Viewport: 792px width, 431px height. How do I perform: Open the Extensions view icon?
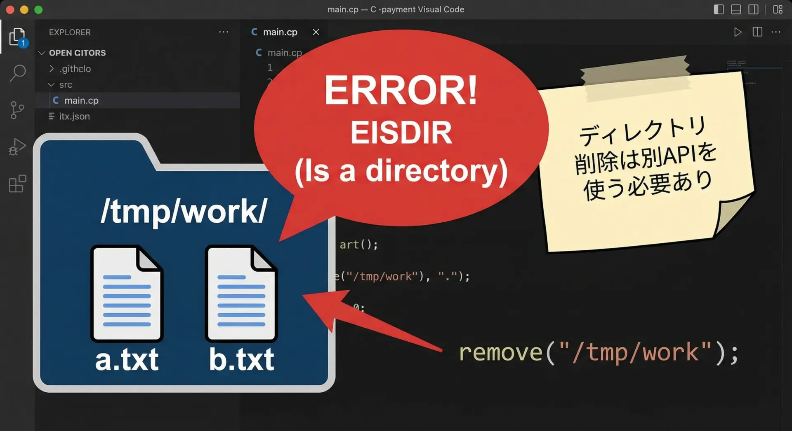[x=17, y=184]
